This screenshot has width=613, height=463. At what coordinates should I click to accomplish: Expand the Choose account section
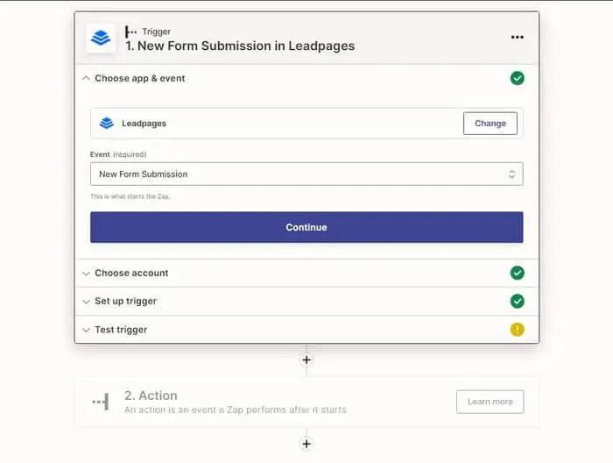point(86,274)
